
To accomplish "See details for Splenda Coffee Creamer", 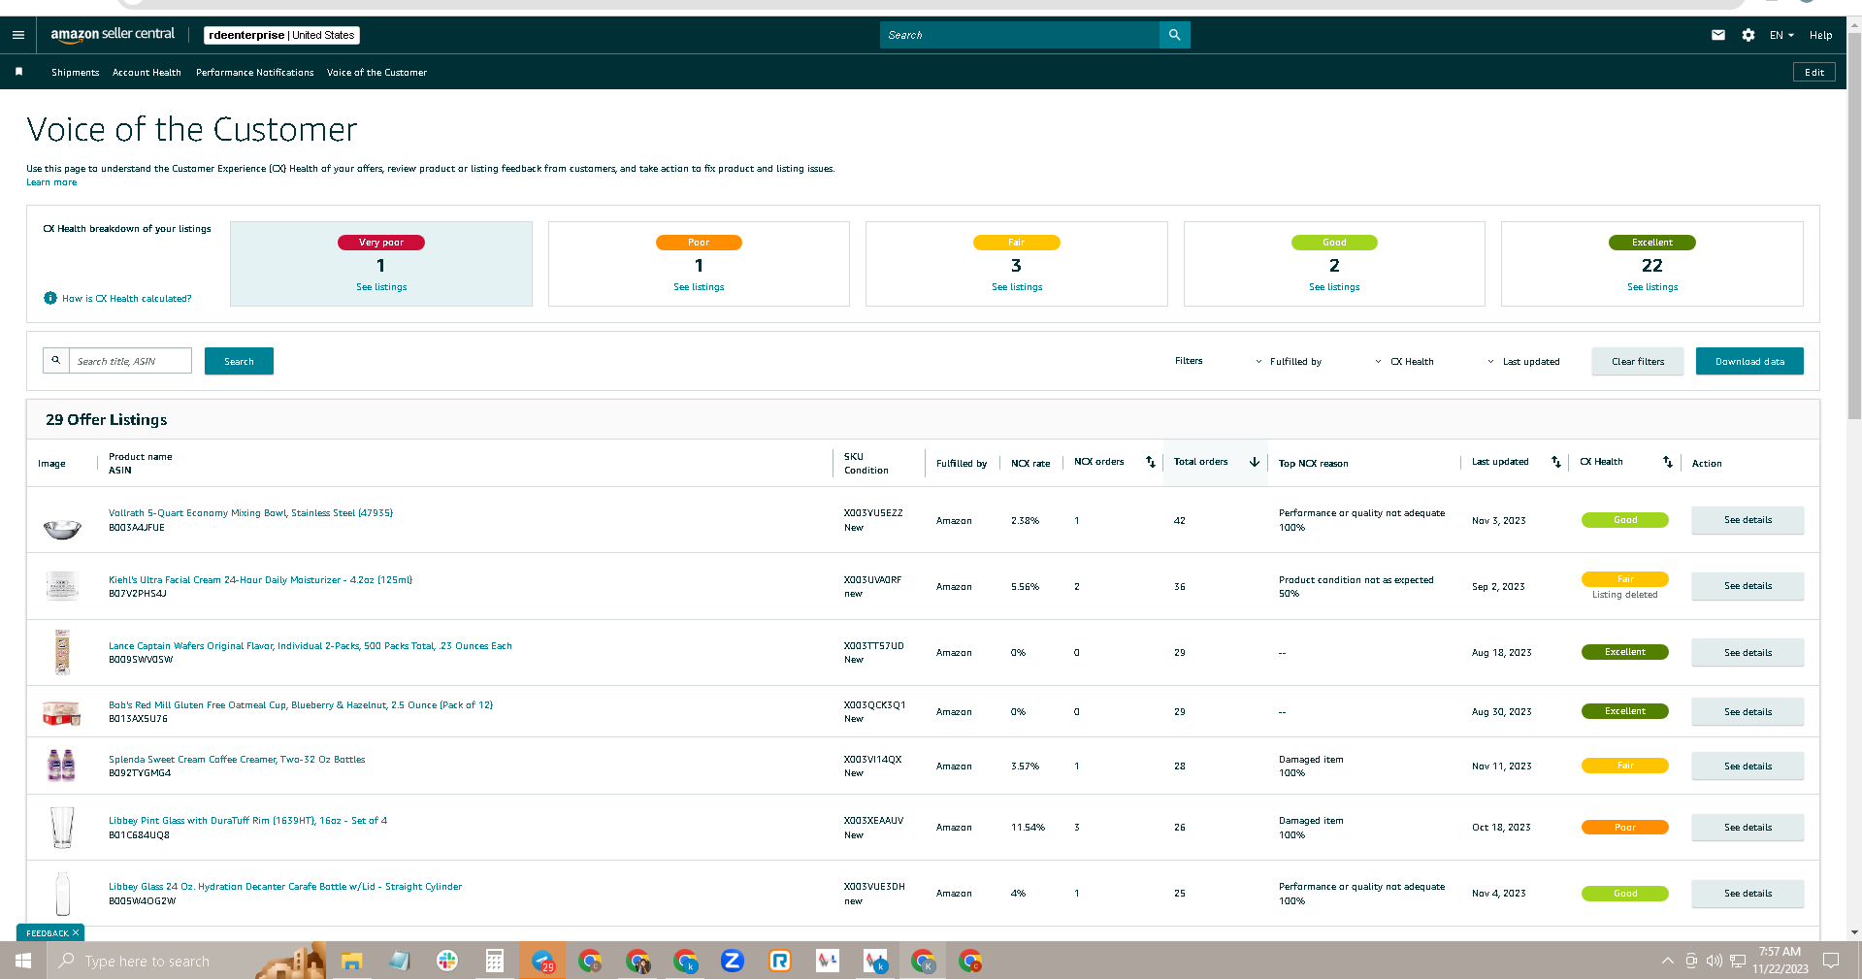I will coord(1748,767).
